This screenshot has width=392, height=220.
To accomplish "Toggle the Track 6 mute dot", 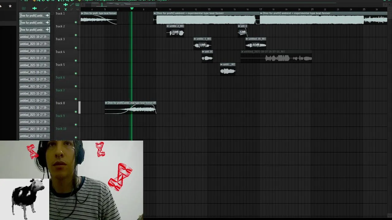I will click(x=76, y=86).
